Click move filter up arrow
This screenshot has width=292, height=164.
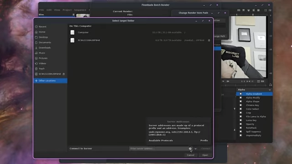[235, 109]
